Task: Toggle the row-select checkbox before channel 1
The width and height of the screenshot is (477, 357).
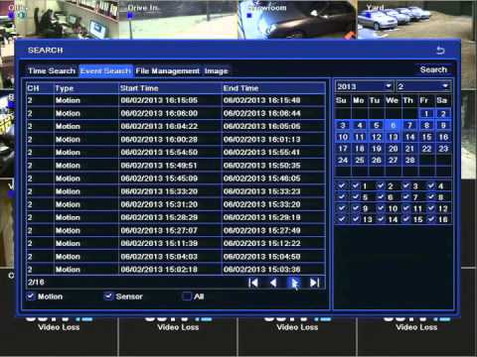Action: [342, 186]
